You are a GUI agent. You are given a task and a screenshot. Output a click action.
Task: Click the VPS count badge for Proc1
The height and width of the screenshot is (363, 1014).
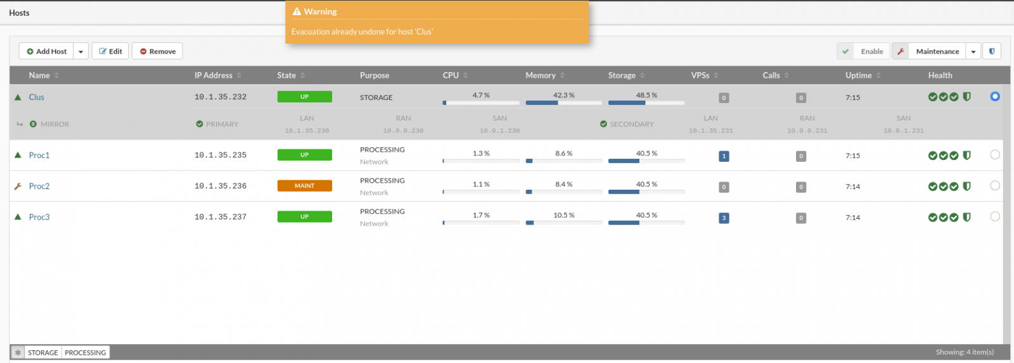click(724, 156)
